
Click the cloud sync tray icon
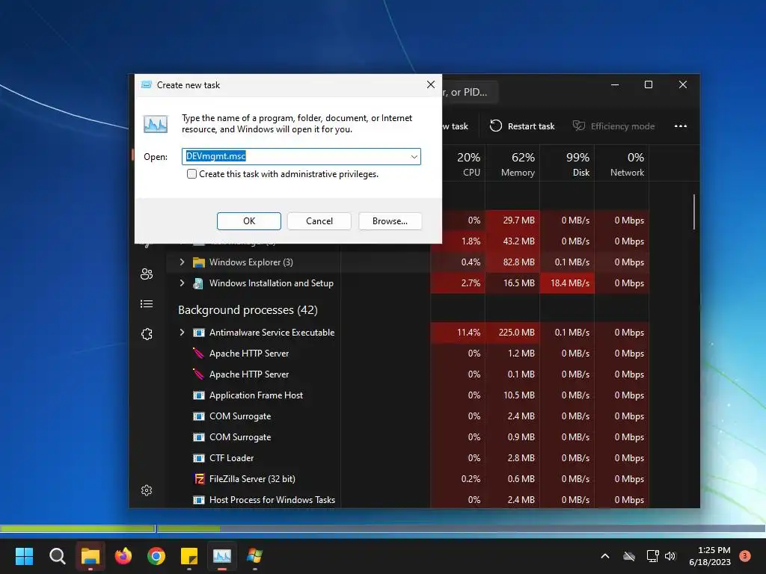(629, 556)
